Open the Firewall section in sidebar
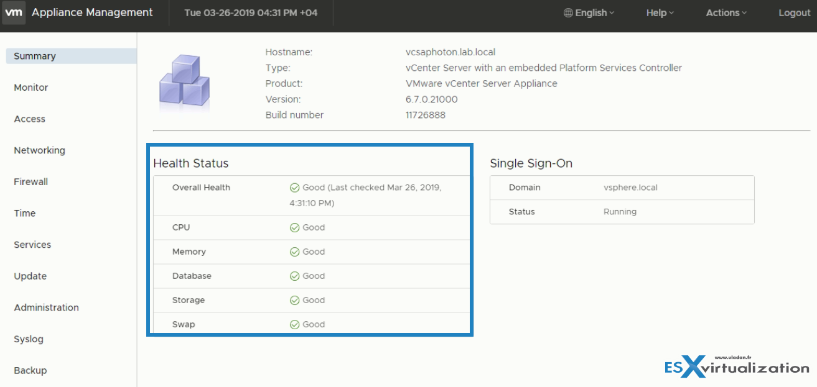 point(30,181)
